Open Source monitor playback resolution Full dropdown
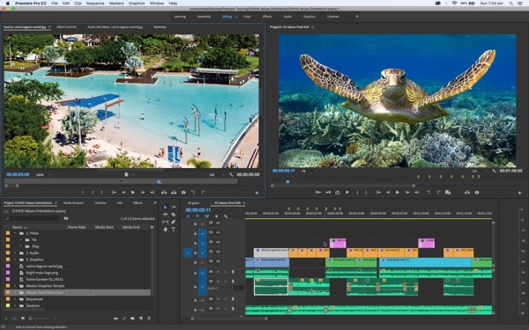529x330 pixels. (216, 175)
